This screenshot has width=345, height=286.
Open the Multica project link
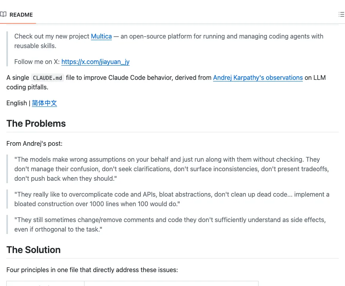101,37
